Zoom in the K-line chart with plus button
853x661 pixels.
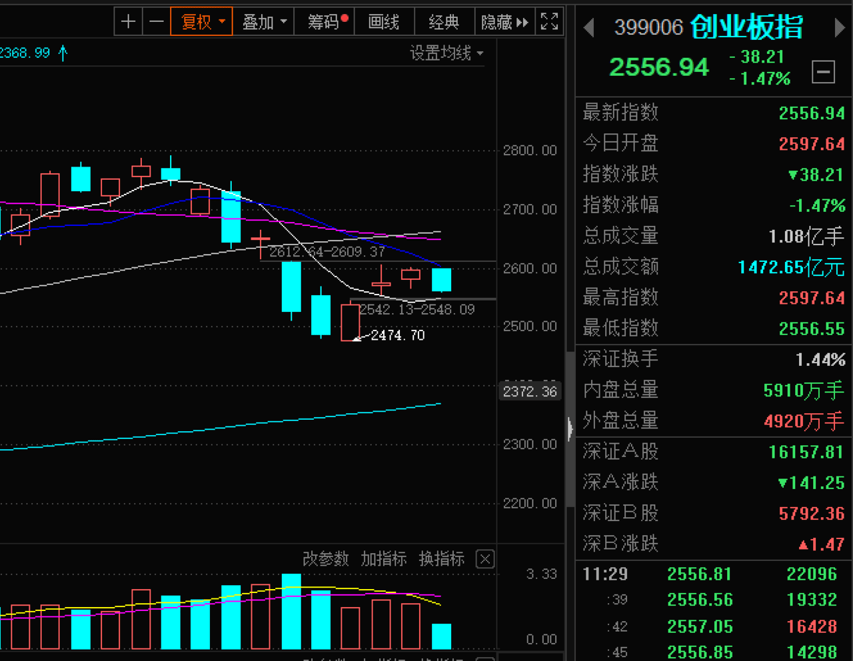pos(128,22)
